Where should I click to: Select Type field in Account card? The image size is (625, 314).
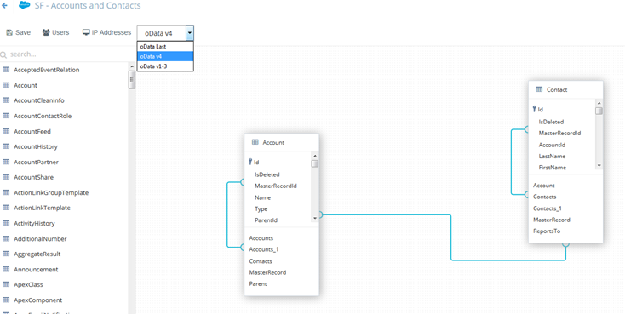pyautogui.click(x=261, y=208)
